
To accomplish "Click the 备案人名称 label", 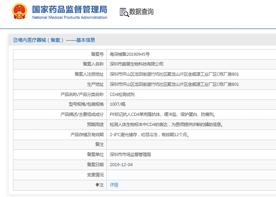I will pyautogui.click(x=93, y=64).
